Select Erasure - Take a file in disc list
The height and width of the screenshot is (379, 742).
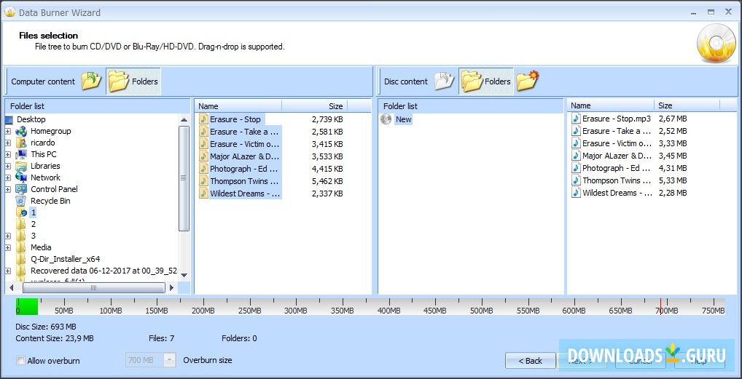(617, 131)
